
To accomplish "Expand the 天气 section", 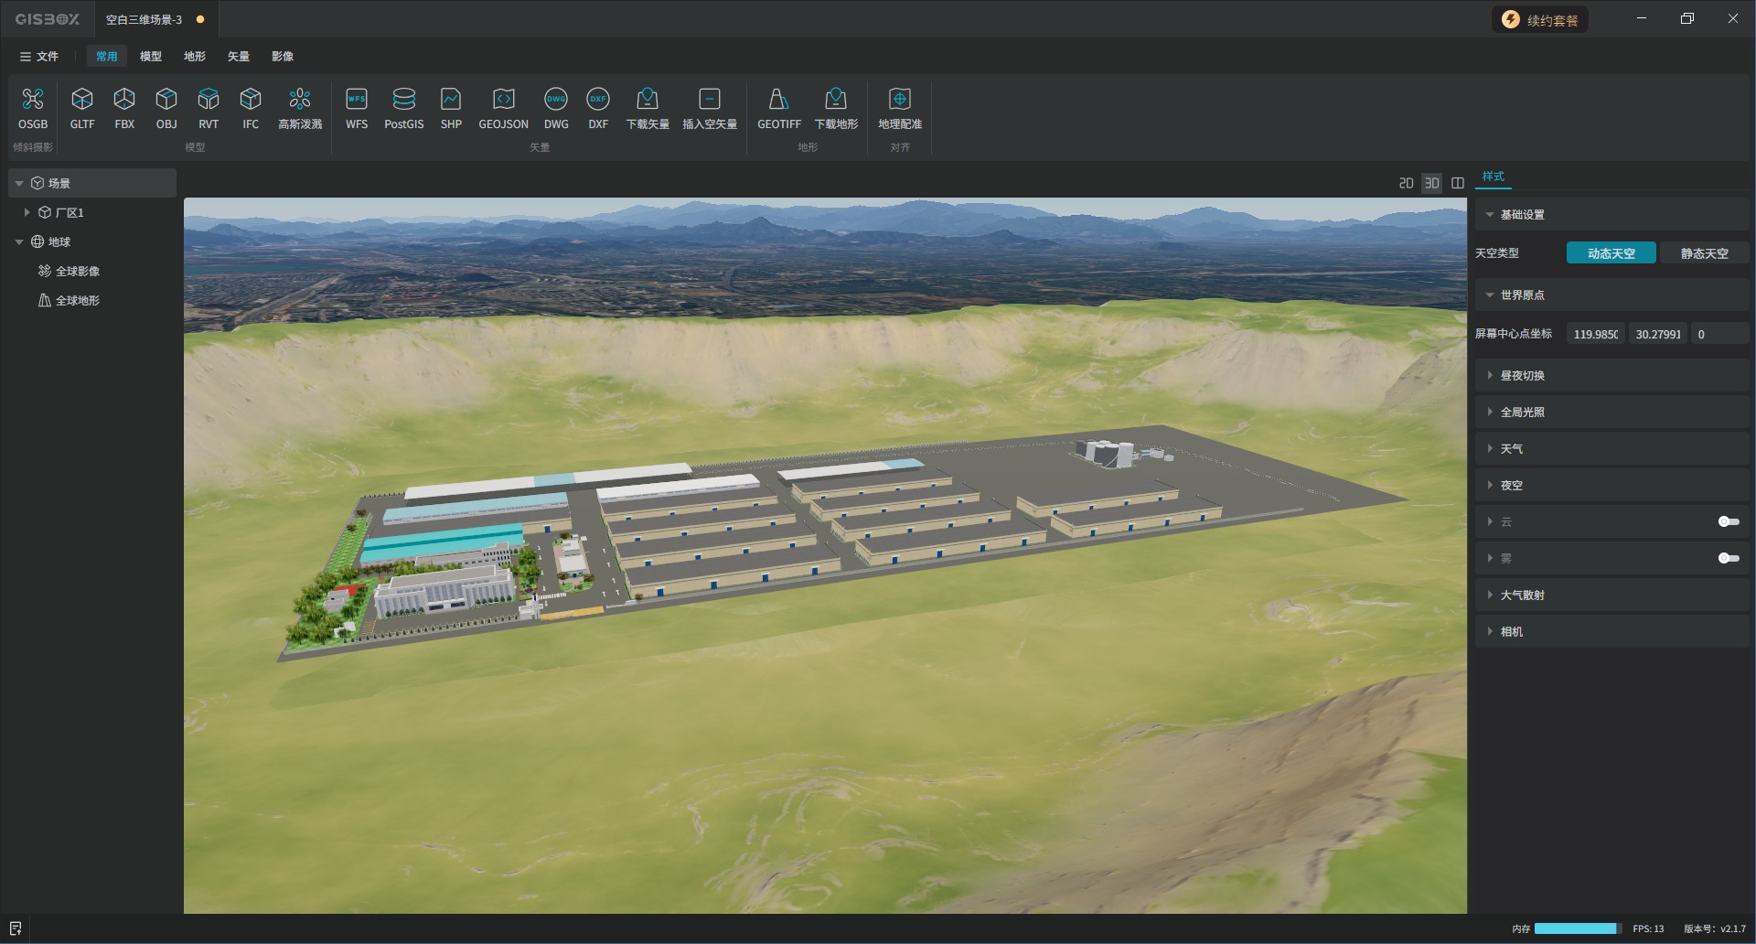I will [x=1611, y=449].
